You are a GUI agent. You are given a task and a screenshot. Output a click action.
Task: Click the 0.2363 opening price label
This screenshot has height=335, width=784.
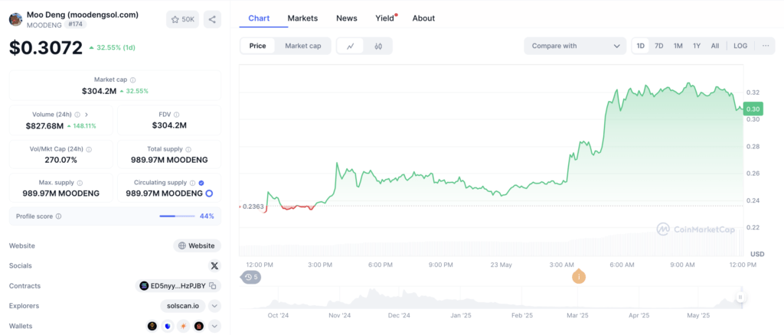click(x=253, y=207)
